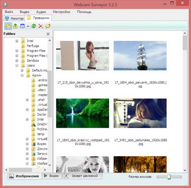Click the red delete X icon
191x188 pixels.
point(41,26)
